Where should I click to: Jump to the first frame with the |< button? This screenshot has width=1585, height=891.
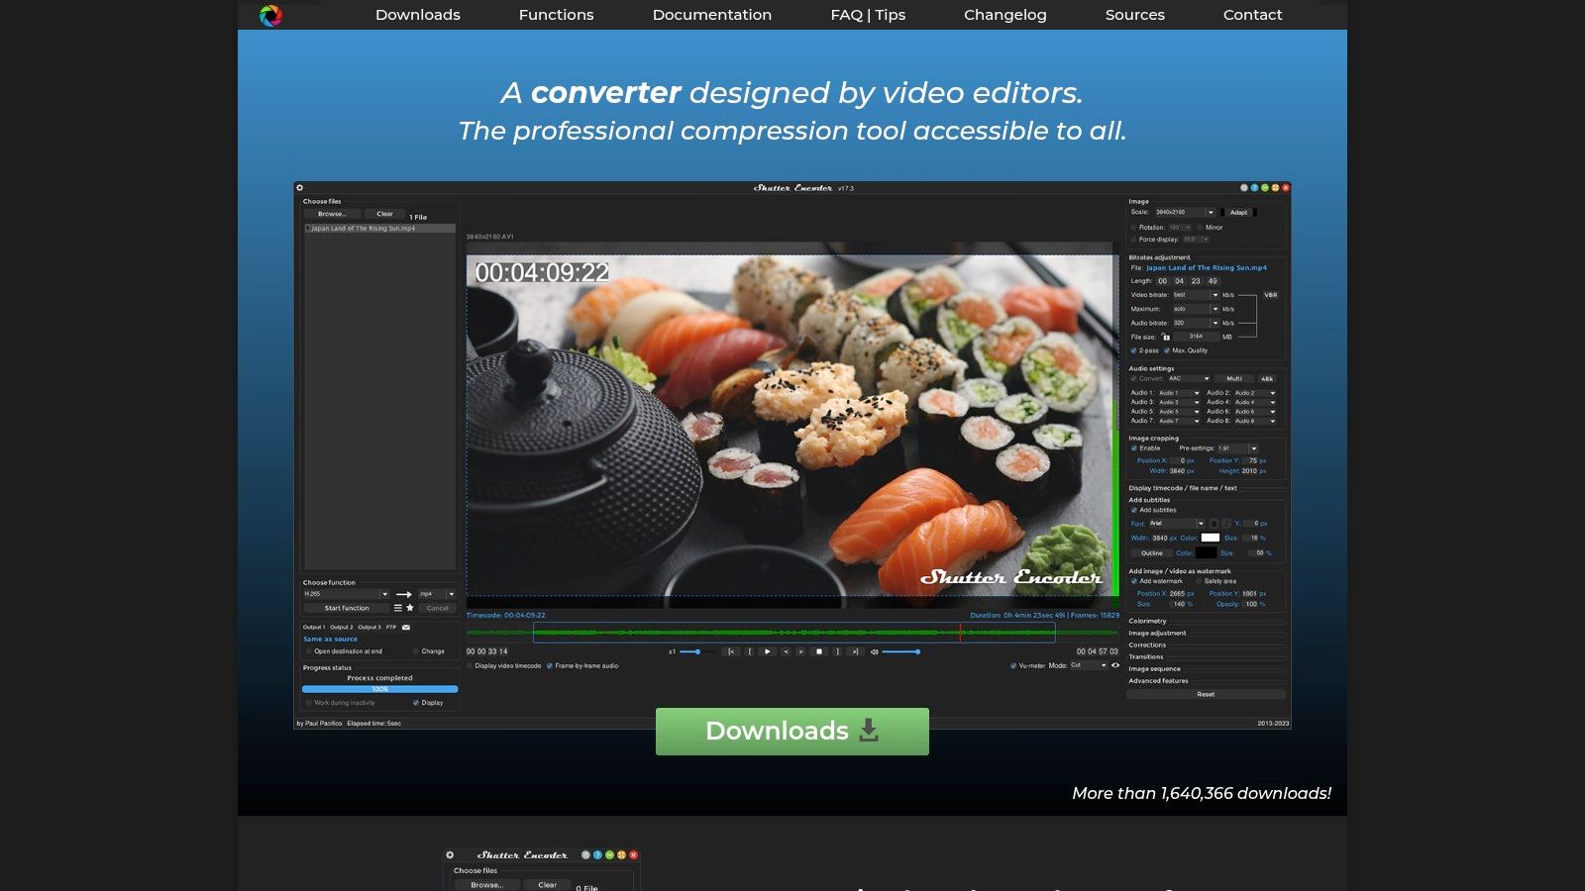(x=731, y=651)
